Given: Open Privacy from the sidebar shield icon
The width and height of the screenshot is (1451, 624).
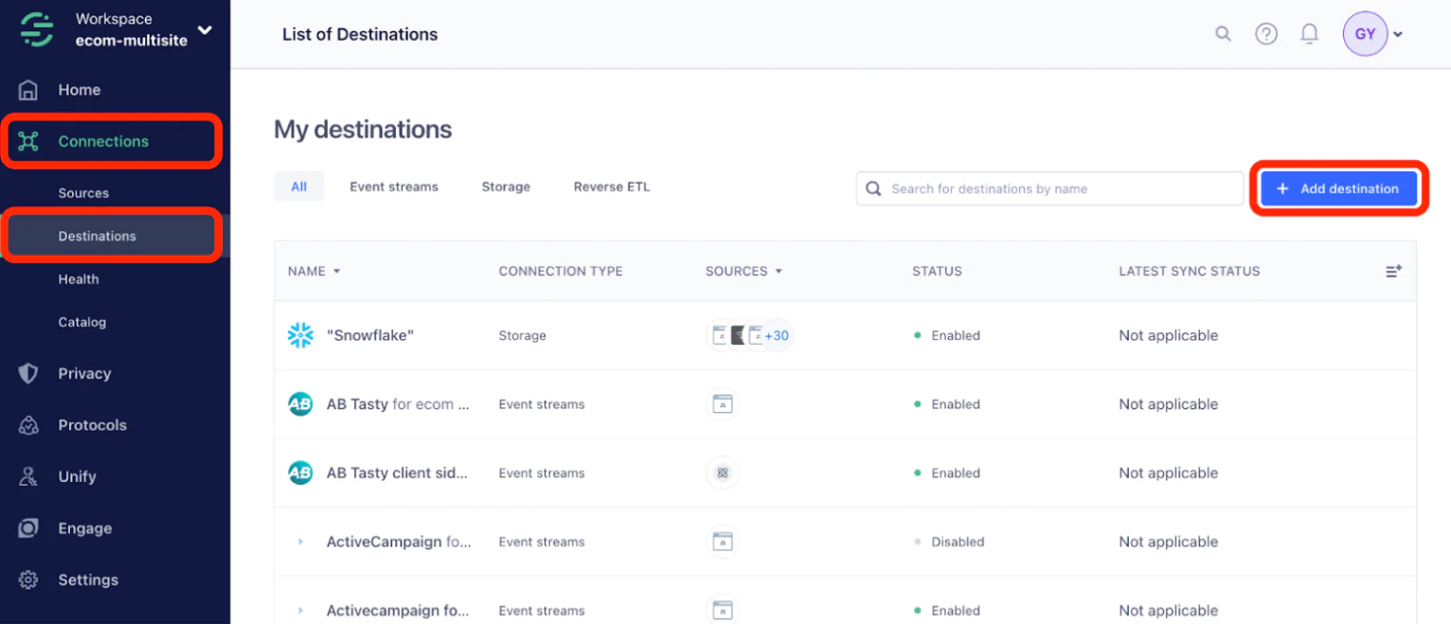Looking at the screenshot, I should click(x=28, y=373).
